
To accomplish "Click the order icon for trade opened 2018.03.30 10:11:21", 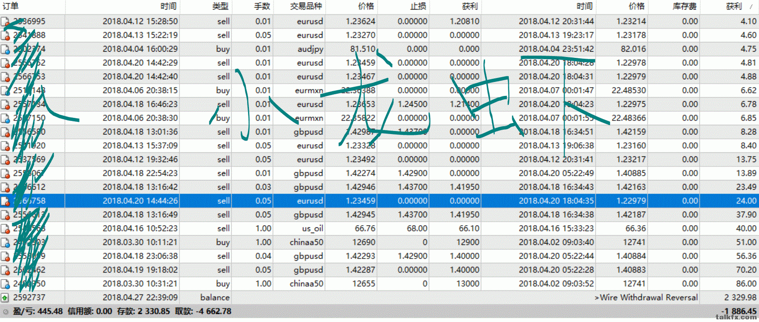I will point(5,242).
